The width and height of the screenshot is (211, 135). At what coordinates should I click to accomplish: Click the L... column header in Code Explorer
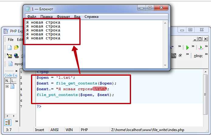14,81
